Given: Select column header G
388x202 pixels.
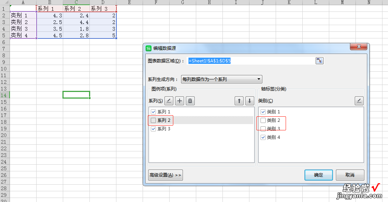Looking at the screenshot, I should (183, 3).
